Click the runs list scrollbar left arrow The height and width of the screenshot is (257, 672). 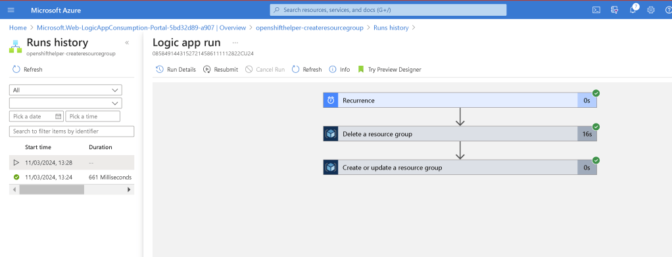[14, 189]
